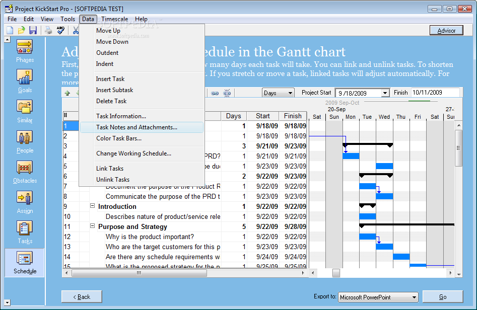
Task: Open the Edit menu
Action: tap(29, 19)
